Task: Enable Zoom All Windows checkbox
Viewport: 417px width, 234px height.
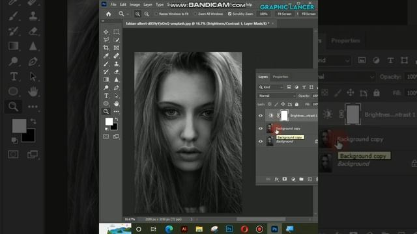Action: pos(195,14)
